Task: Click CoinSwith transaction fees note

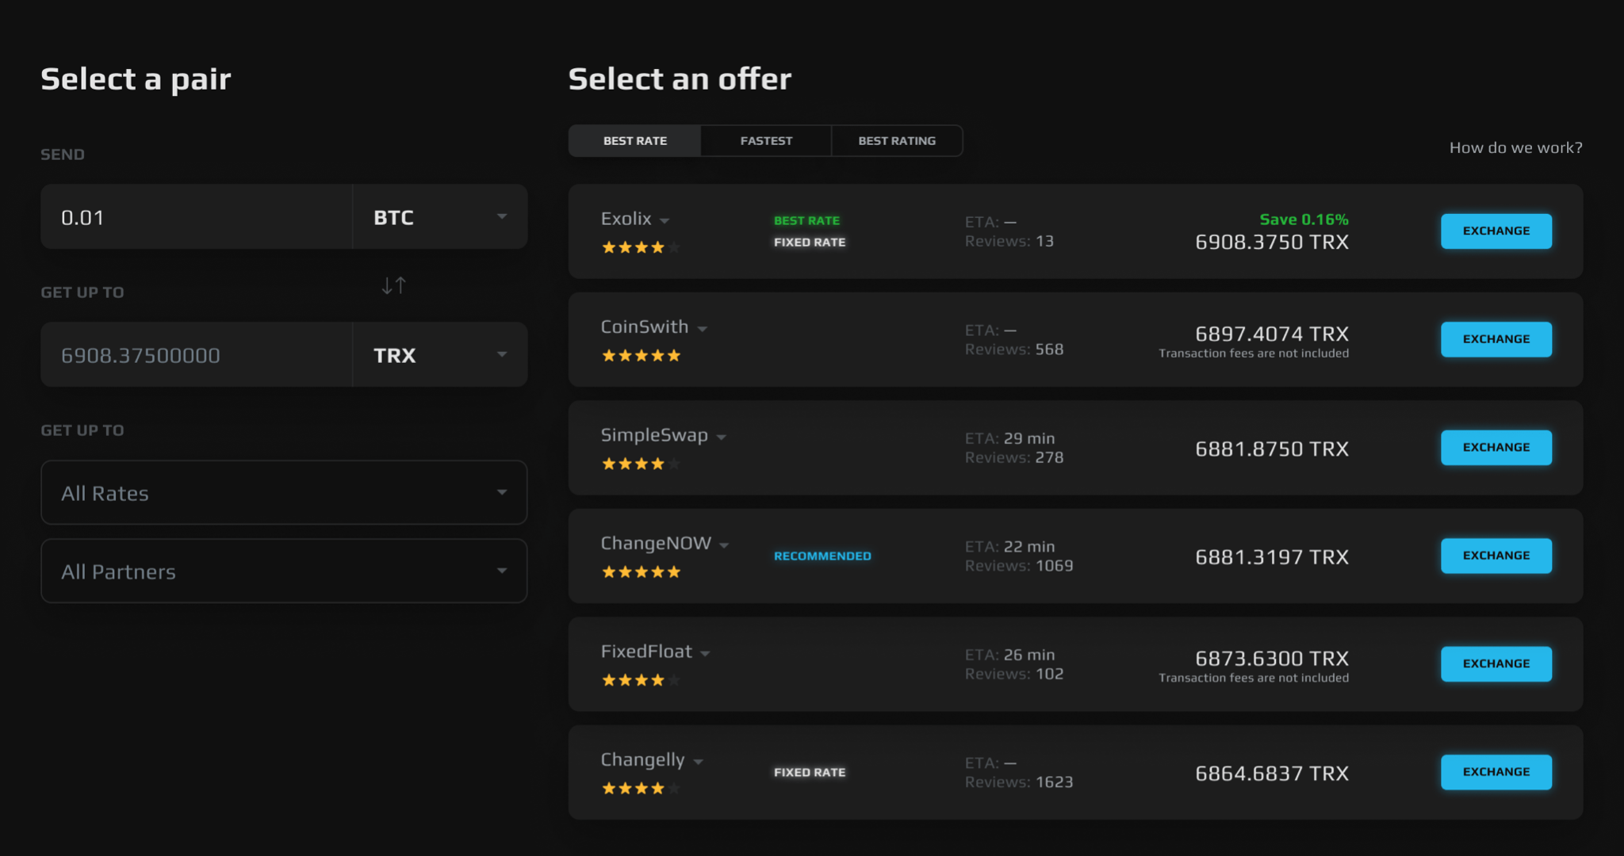Action: 1253,353
